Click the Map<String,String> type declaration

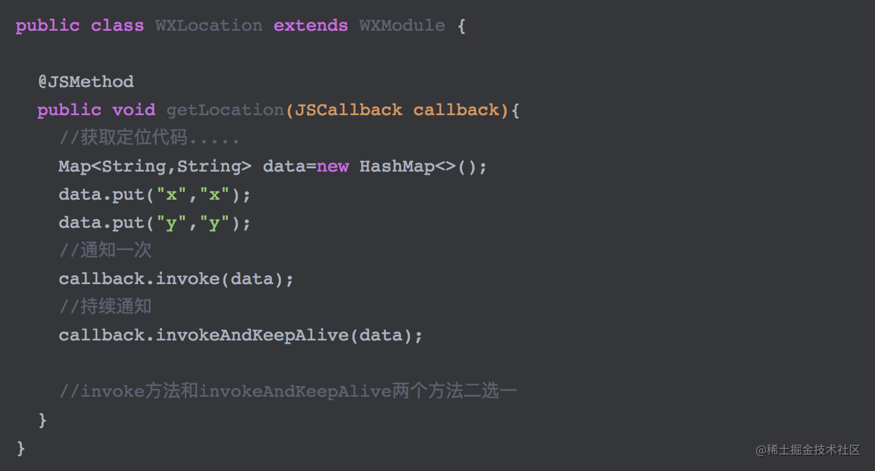tap(155, 166)
